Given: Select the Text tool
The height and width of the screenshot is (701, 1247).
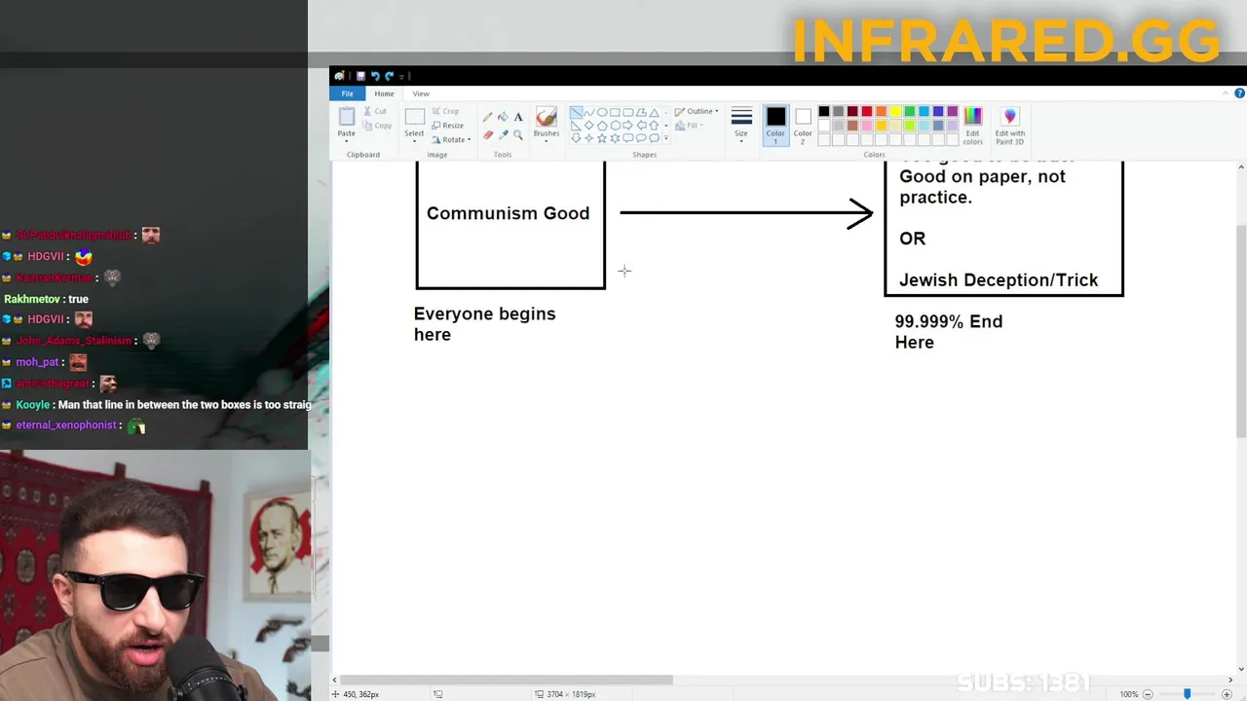Looking at the screenshot, I should pos(518,117).
